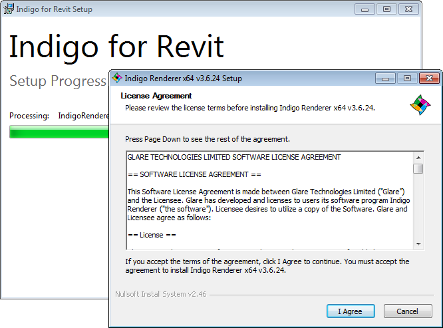Screen dimensions: 443x328
Task: Cancel the Indigo Renderer setup
Action: 407,311
